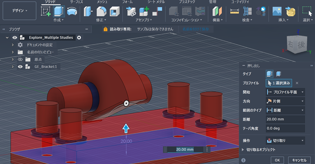315x164 pixels.
Task: Collapse the Explore_Multiple Studies tree node
Action: click(x=7, y=38)
